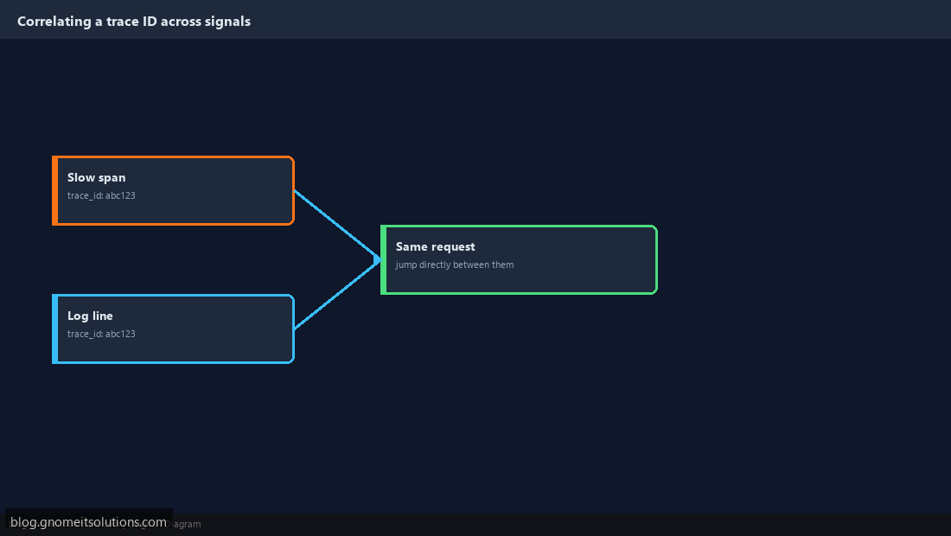Image resolution: width=951 pixels, height=536 pixels.
Task: Click trace_id: abc123 under Log line
Action: 101,334
